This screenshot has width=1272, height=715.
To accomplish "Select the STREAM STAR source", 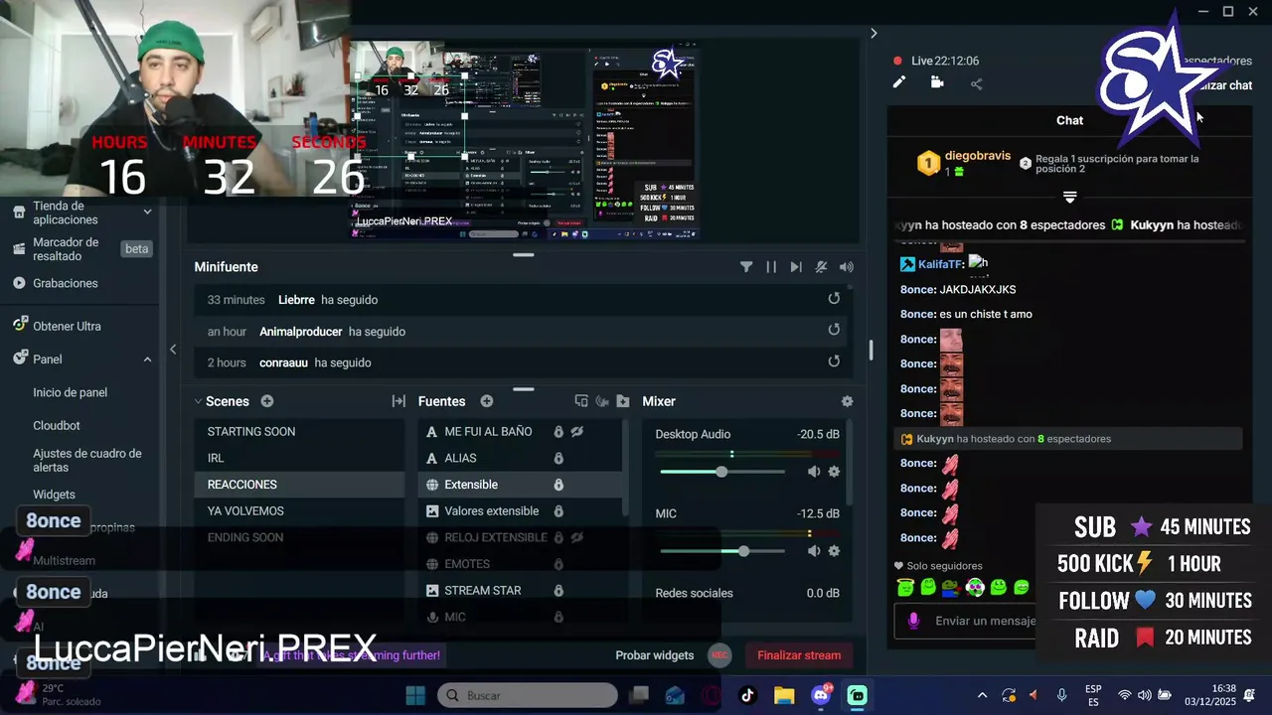I will (x=521, y=591).
